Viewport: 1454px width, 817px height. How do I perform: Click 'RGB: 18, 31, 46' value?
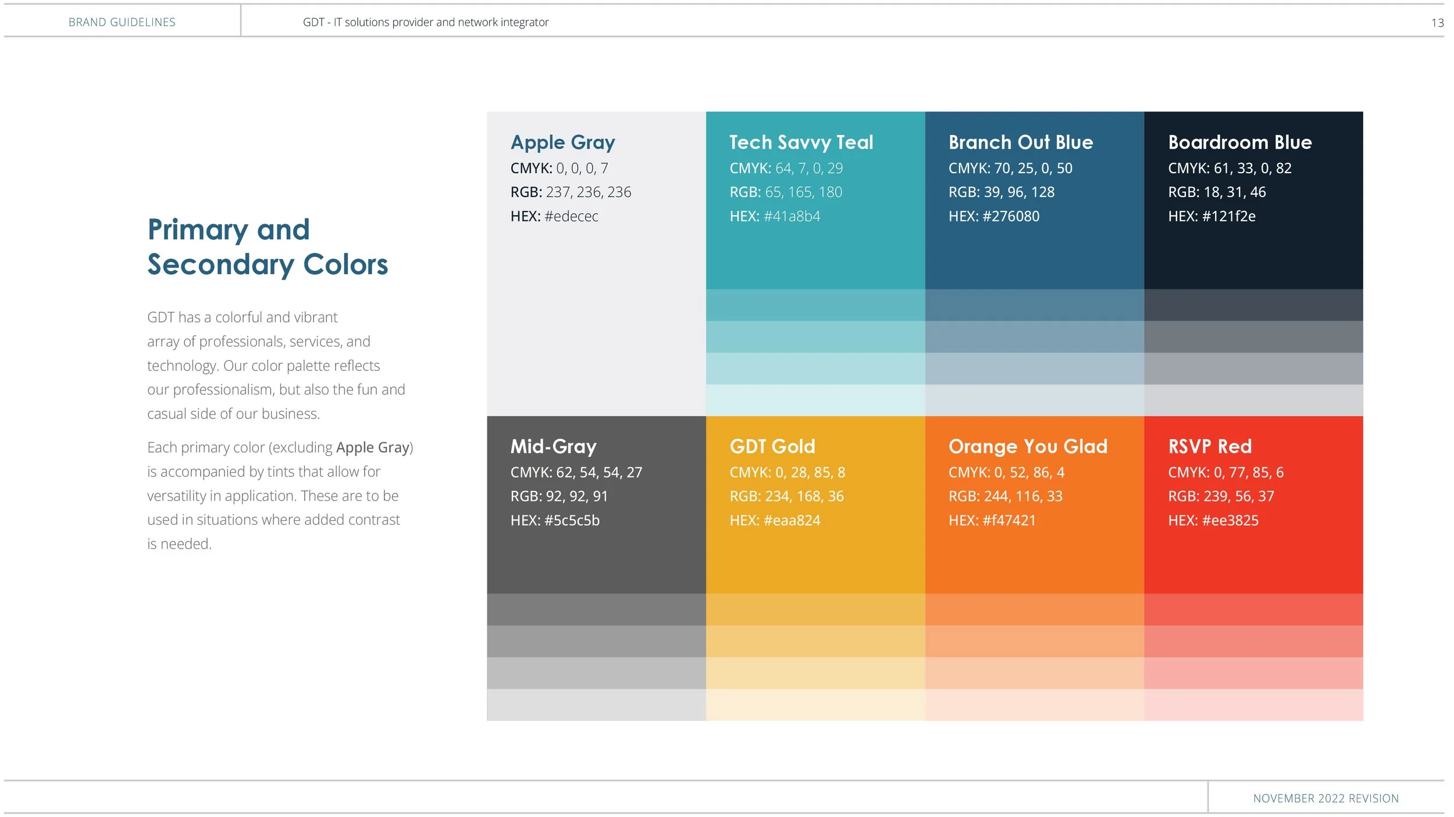coord(1217,192)
